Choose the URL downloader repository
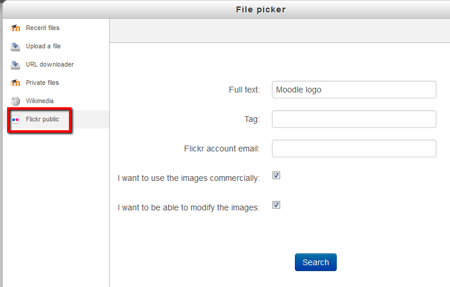This screenshot has width=450, height=287. (50, 64)
